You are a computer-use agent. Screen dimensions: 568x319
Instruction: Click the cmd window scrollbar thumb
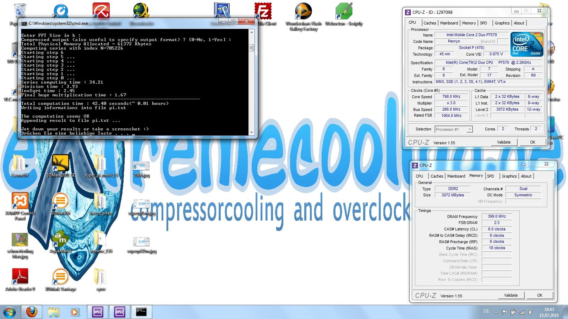pyautogui.click(x=252, y=48)
